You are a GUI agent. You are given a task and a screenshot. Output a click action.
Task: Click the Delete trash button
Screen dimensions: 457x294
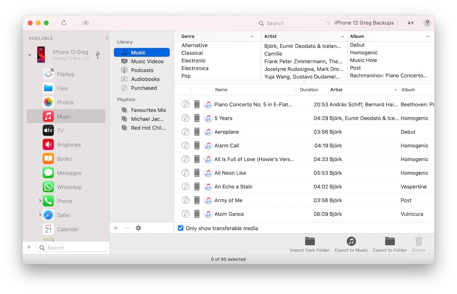[418, 244]
